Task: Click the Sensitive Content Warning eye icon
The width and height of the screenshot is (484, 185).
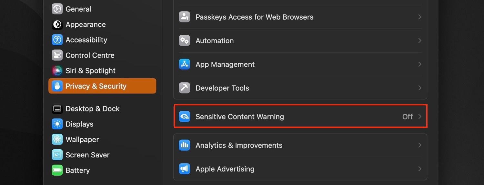Action: click(185, 117)
